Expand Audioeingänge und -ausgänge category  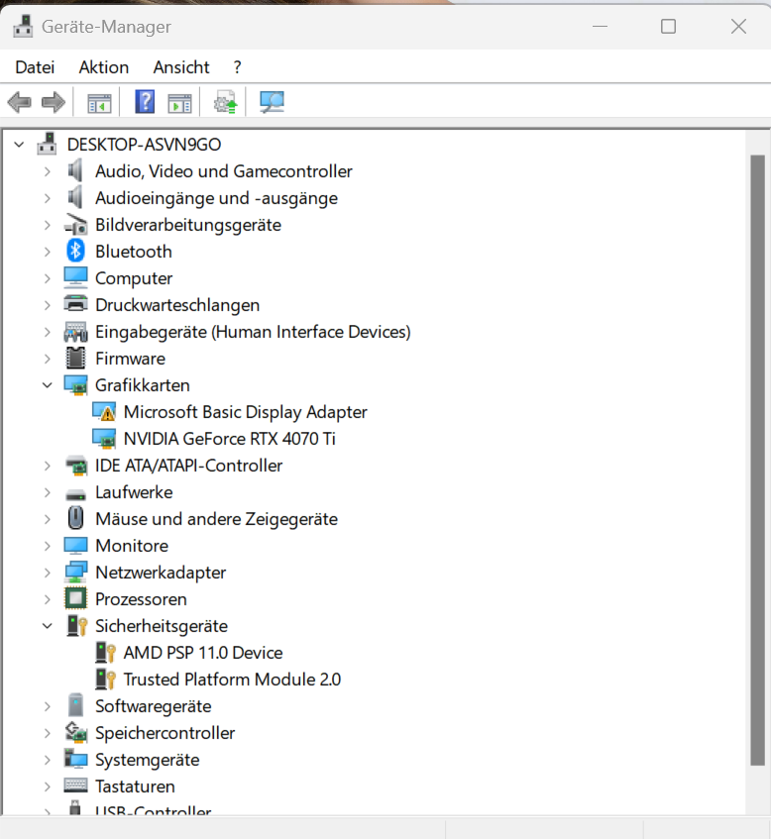(x=48, y=198)
